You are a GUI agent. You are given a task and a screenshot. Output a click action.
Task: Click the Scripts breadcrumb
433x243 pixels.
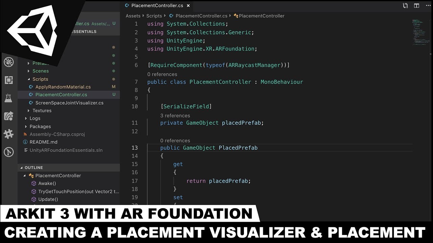(x=154, y=16)
